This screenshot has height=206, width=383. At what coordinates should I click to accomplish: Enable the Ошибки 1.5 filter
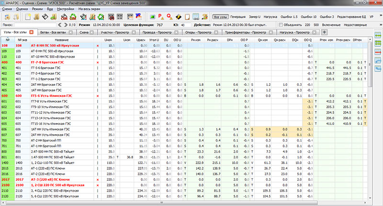pos(289,17)
